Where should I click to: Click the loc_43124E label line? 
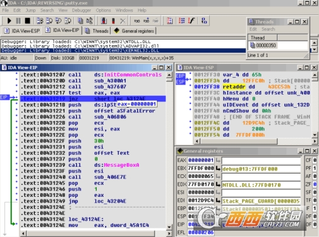click(92, 219)
